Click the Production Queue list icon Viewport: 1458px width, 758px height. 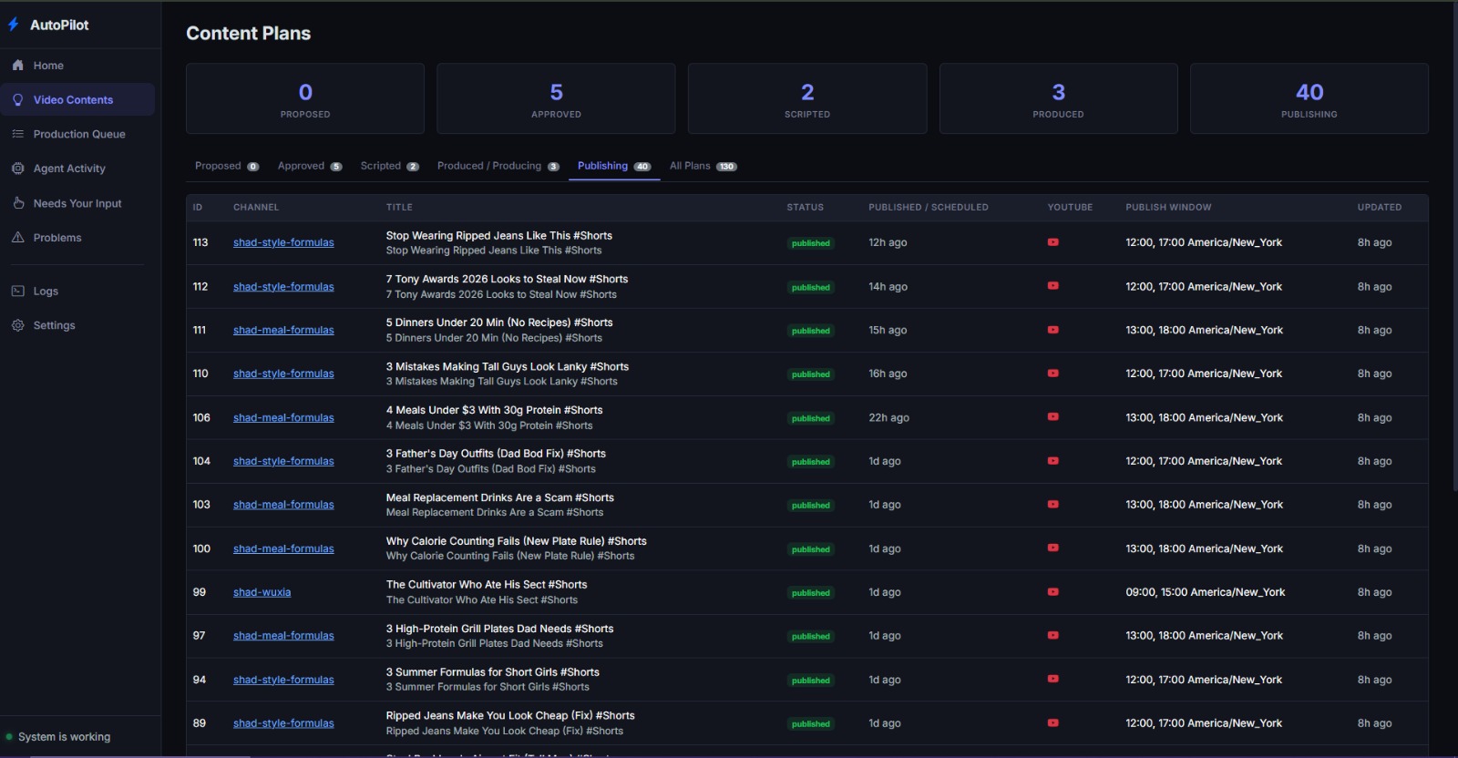[17, 134]
